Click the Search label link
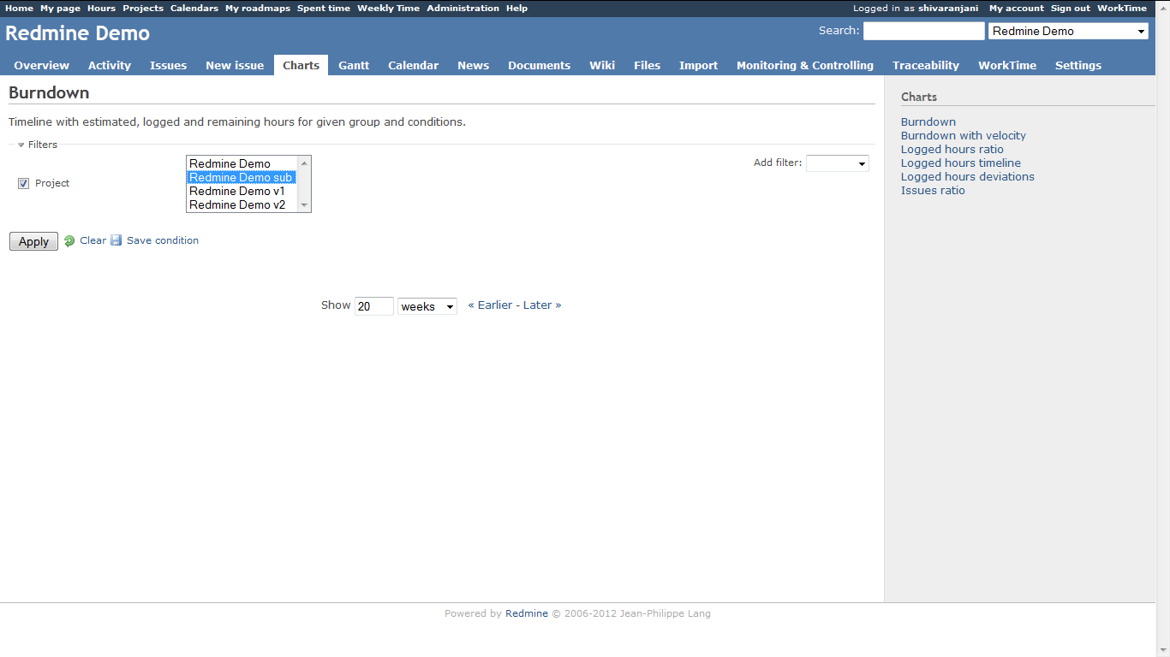Screen dimensions: 1170x657 (838, 30)
